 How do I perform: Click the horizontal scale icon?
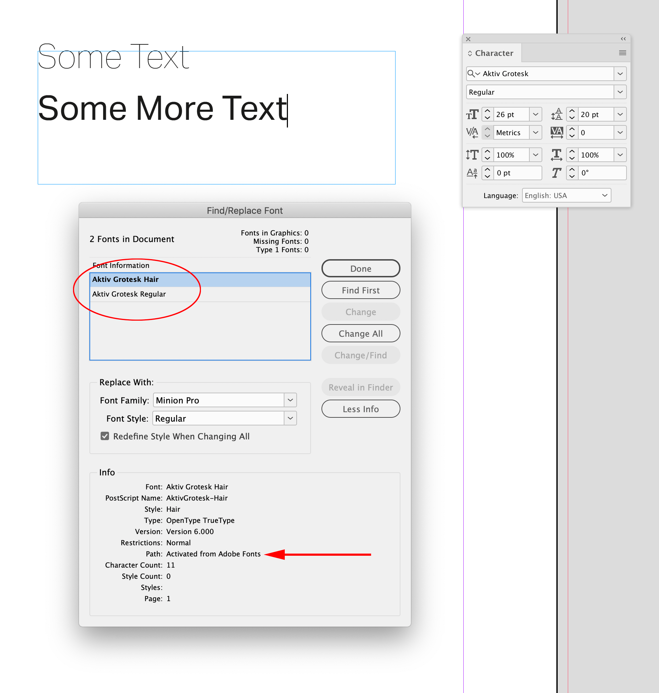[557, 154]
